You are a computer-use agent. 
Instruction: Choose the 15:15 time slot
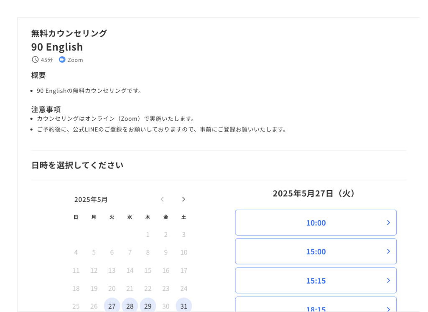click(x=316, y=280)
